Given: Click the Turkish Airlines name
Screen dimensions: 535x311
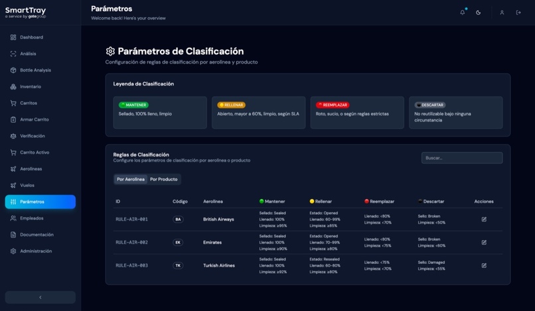Looking at the screenshot, I should coord(218,265).
